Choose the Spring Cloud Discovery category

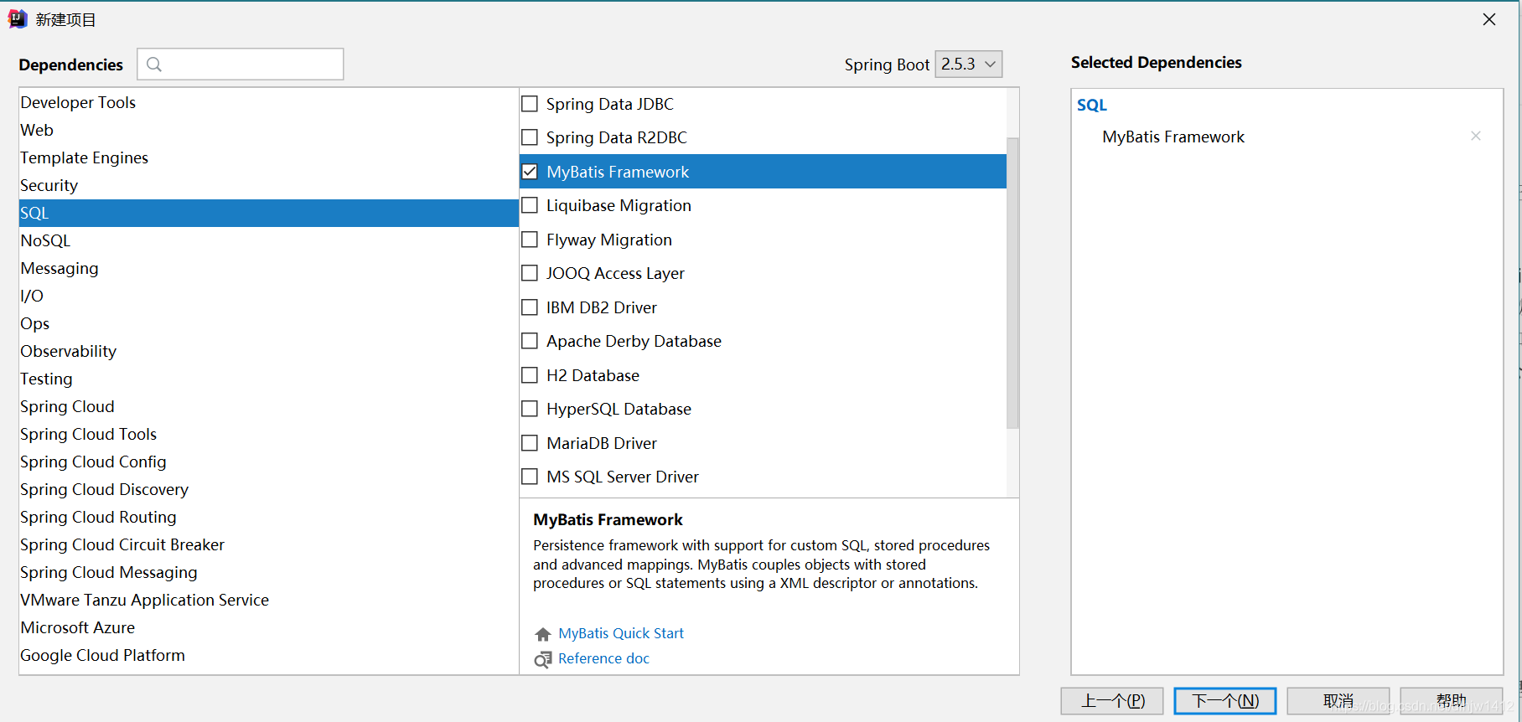(268, 489)
